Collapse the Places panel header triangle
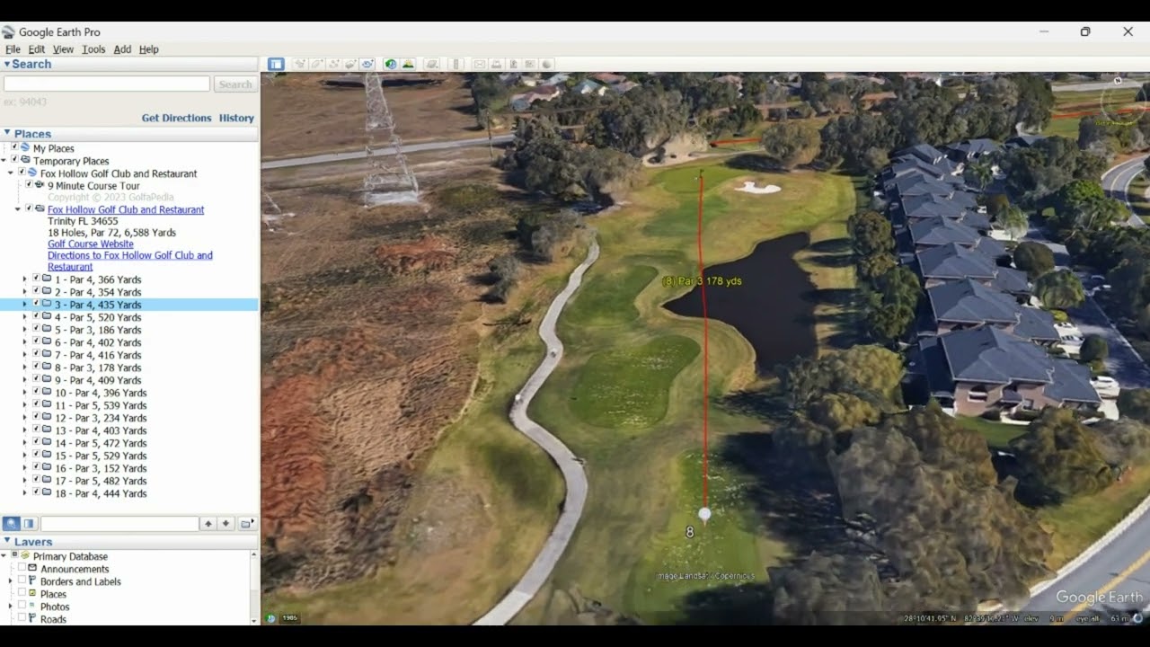This screenshot has width=1150, height=647. 7,133
